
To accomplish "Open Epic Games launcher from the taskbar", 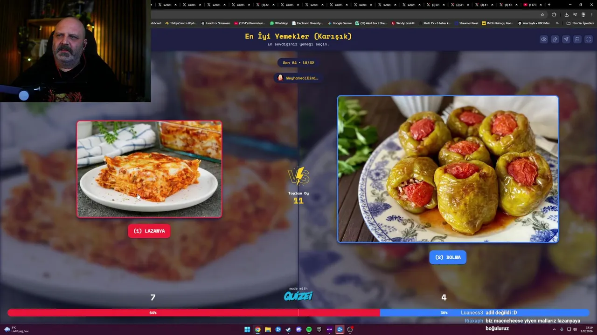I will (x=319, y=329).
